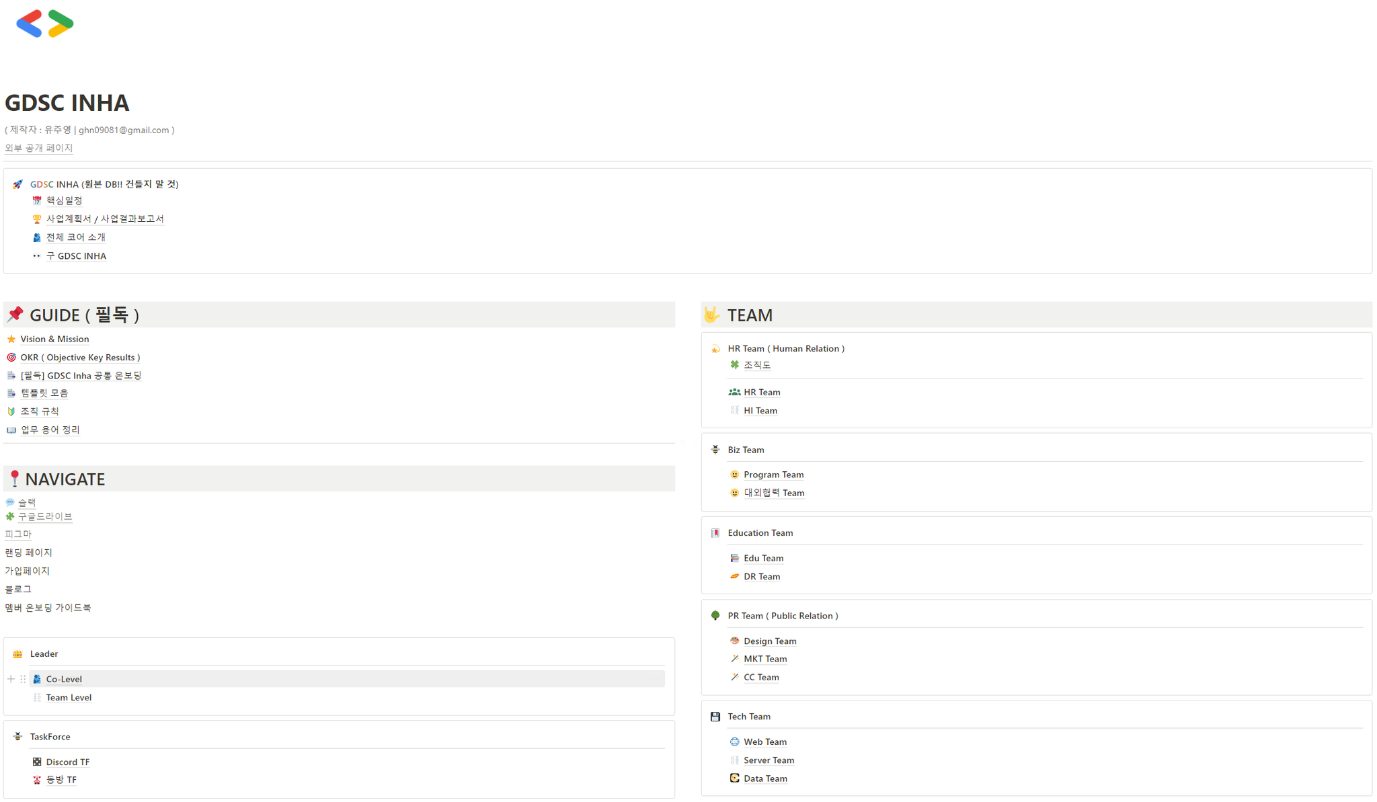Open the 조직도 page

[757, 365]
